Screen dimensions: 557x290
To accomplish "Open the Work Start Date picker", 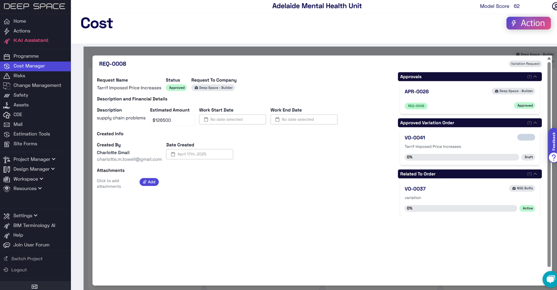I will click(x=232, y=120).
